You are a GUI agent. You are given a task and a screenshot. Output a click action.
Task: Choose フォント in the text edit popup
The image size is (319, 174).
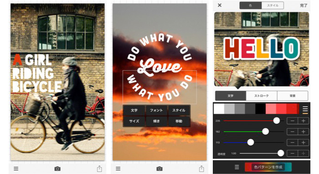click(x=156, y=110)
